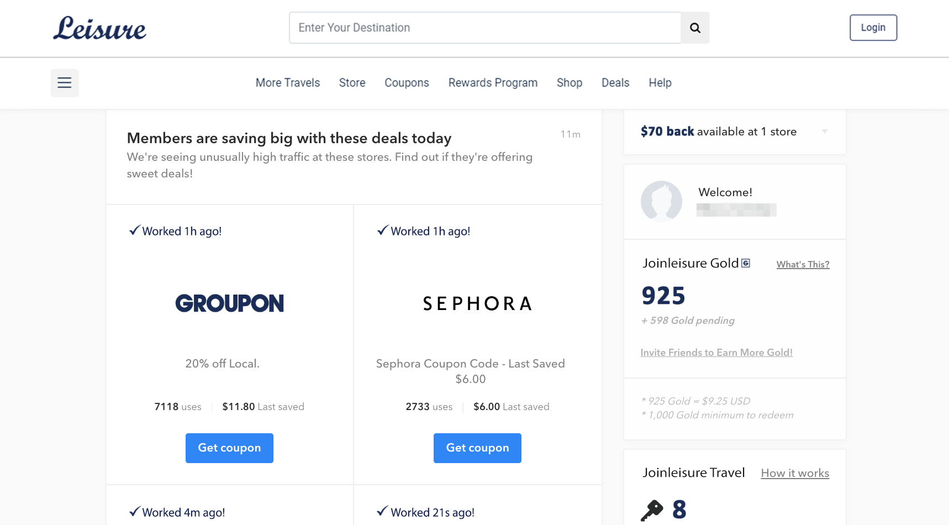Click Invite Friends to Earn More Gold link
Screen dimensions: 949x525
[x=716, y=353]
